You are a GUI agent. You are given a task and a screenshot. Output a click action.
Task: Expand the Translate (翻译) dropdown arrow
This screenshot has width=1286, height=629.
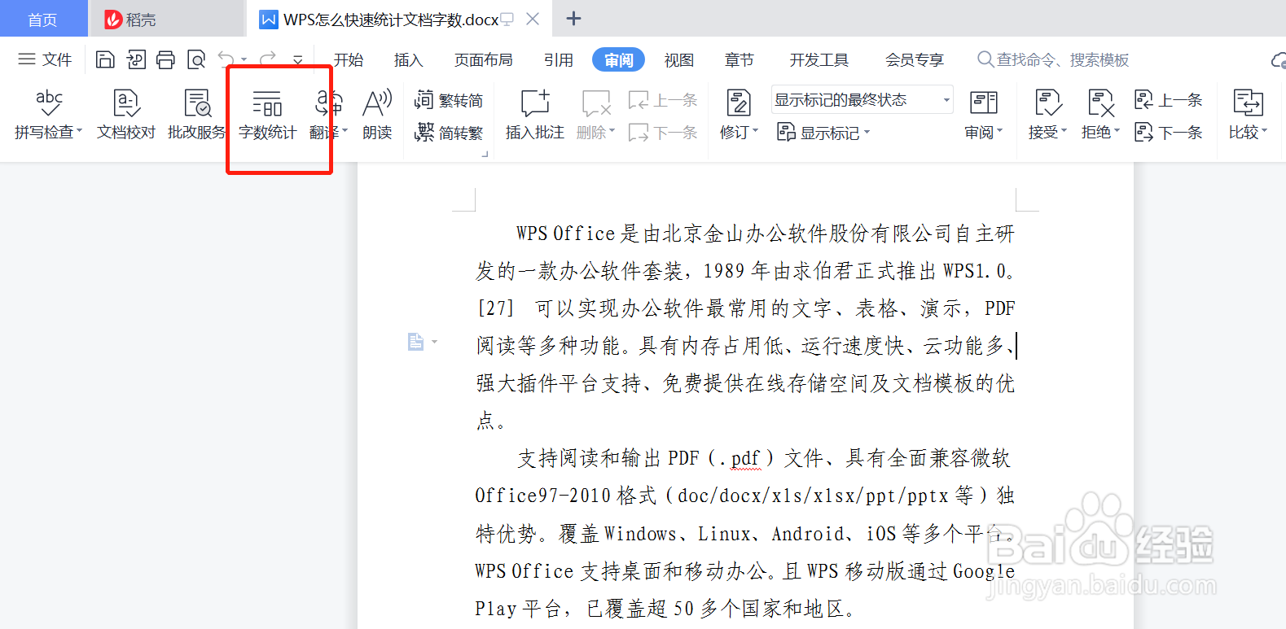click(x=345, y=131)
